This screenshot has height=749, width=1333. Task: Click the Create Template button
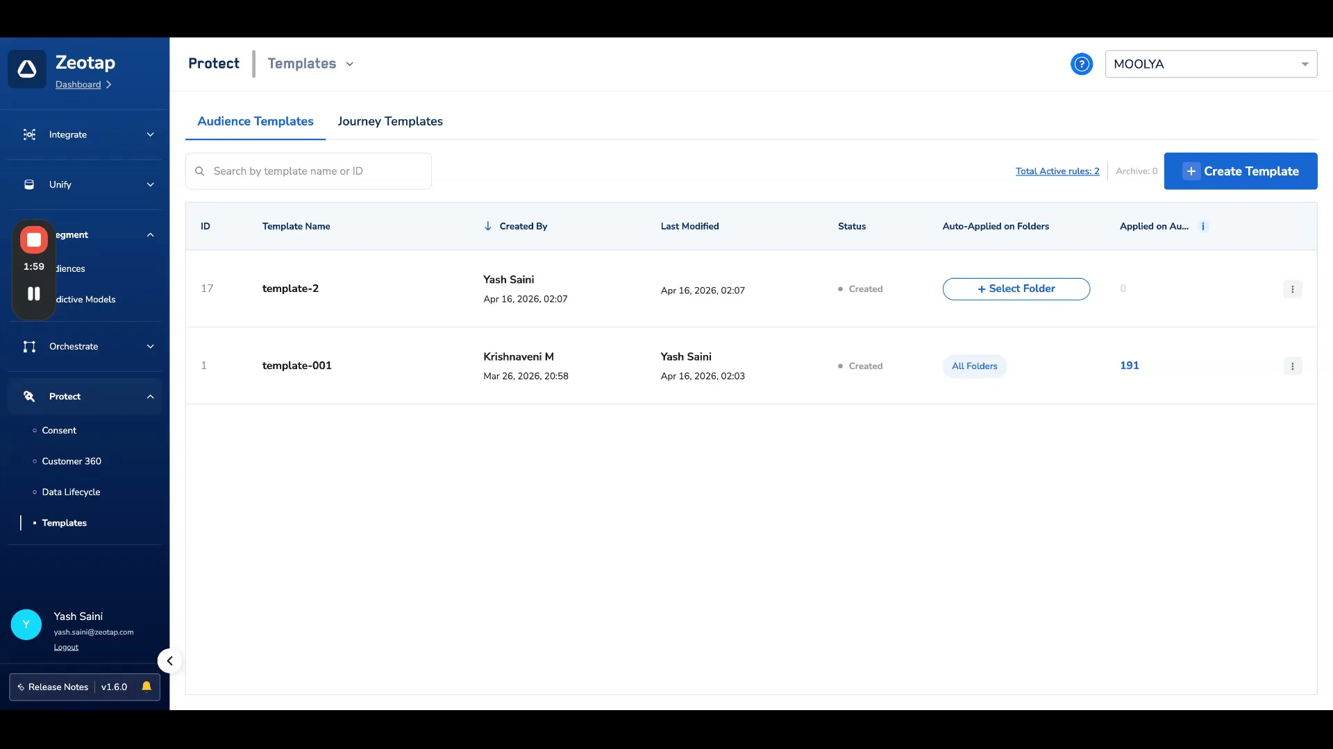(x=1240, y=171)
